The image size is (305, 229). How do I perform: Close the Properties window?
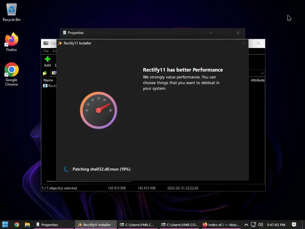238,33
